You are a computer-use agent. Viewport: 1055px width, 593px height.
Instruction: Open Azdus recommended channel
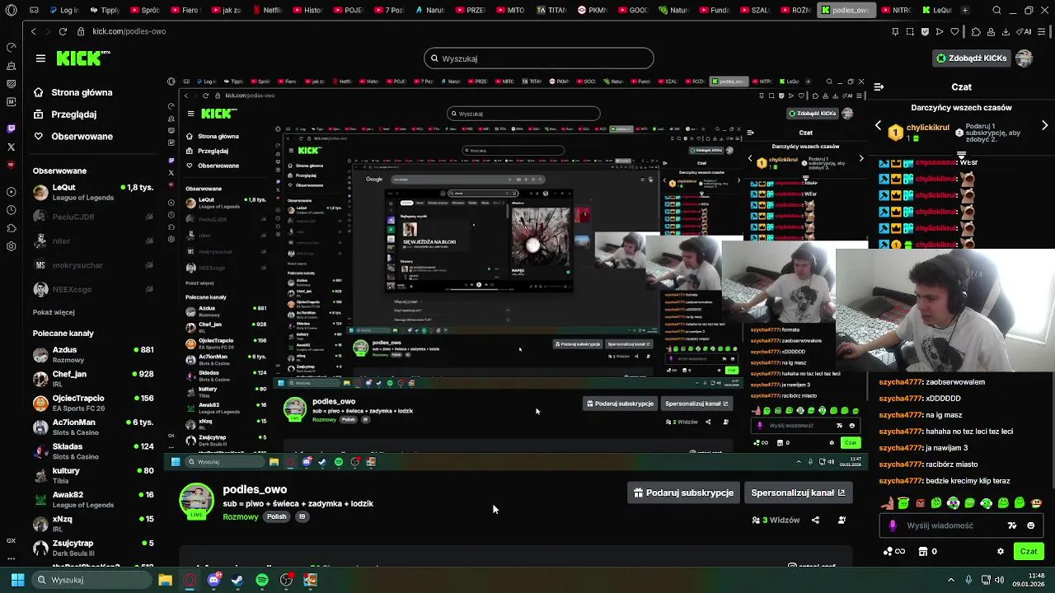(x=93, y=355)
